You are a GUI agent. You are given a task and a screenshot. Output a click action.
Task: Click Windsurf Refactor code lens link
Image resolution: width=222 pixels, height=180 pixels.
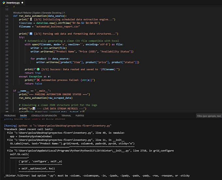tap(23, 13)
